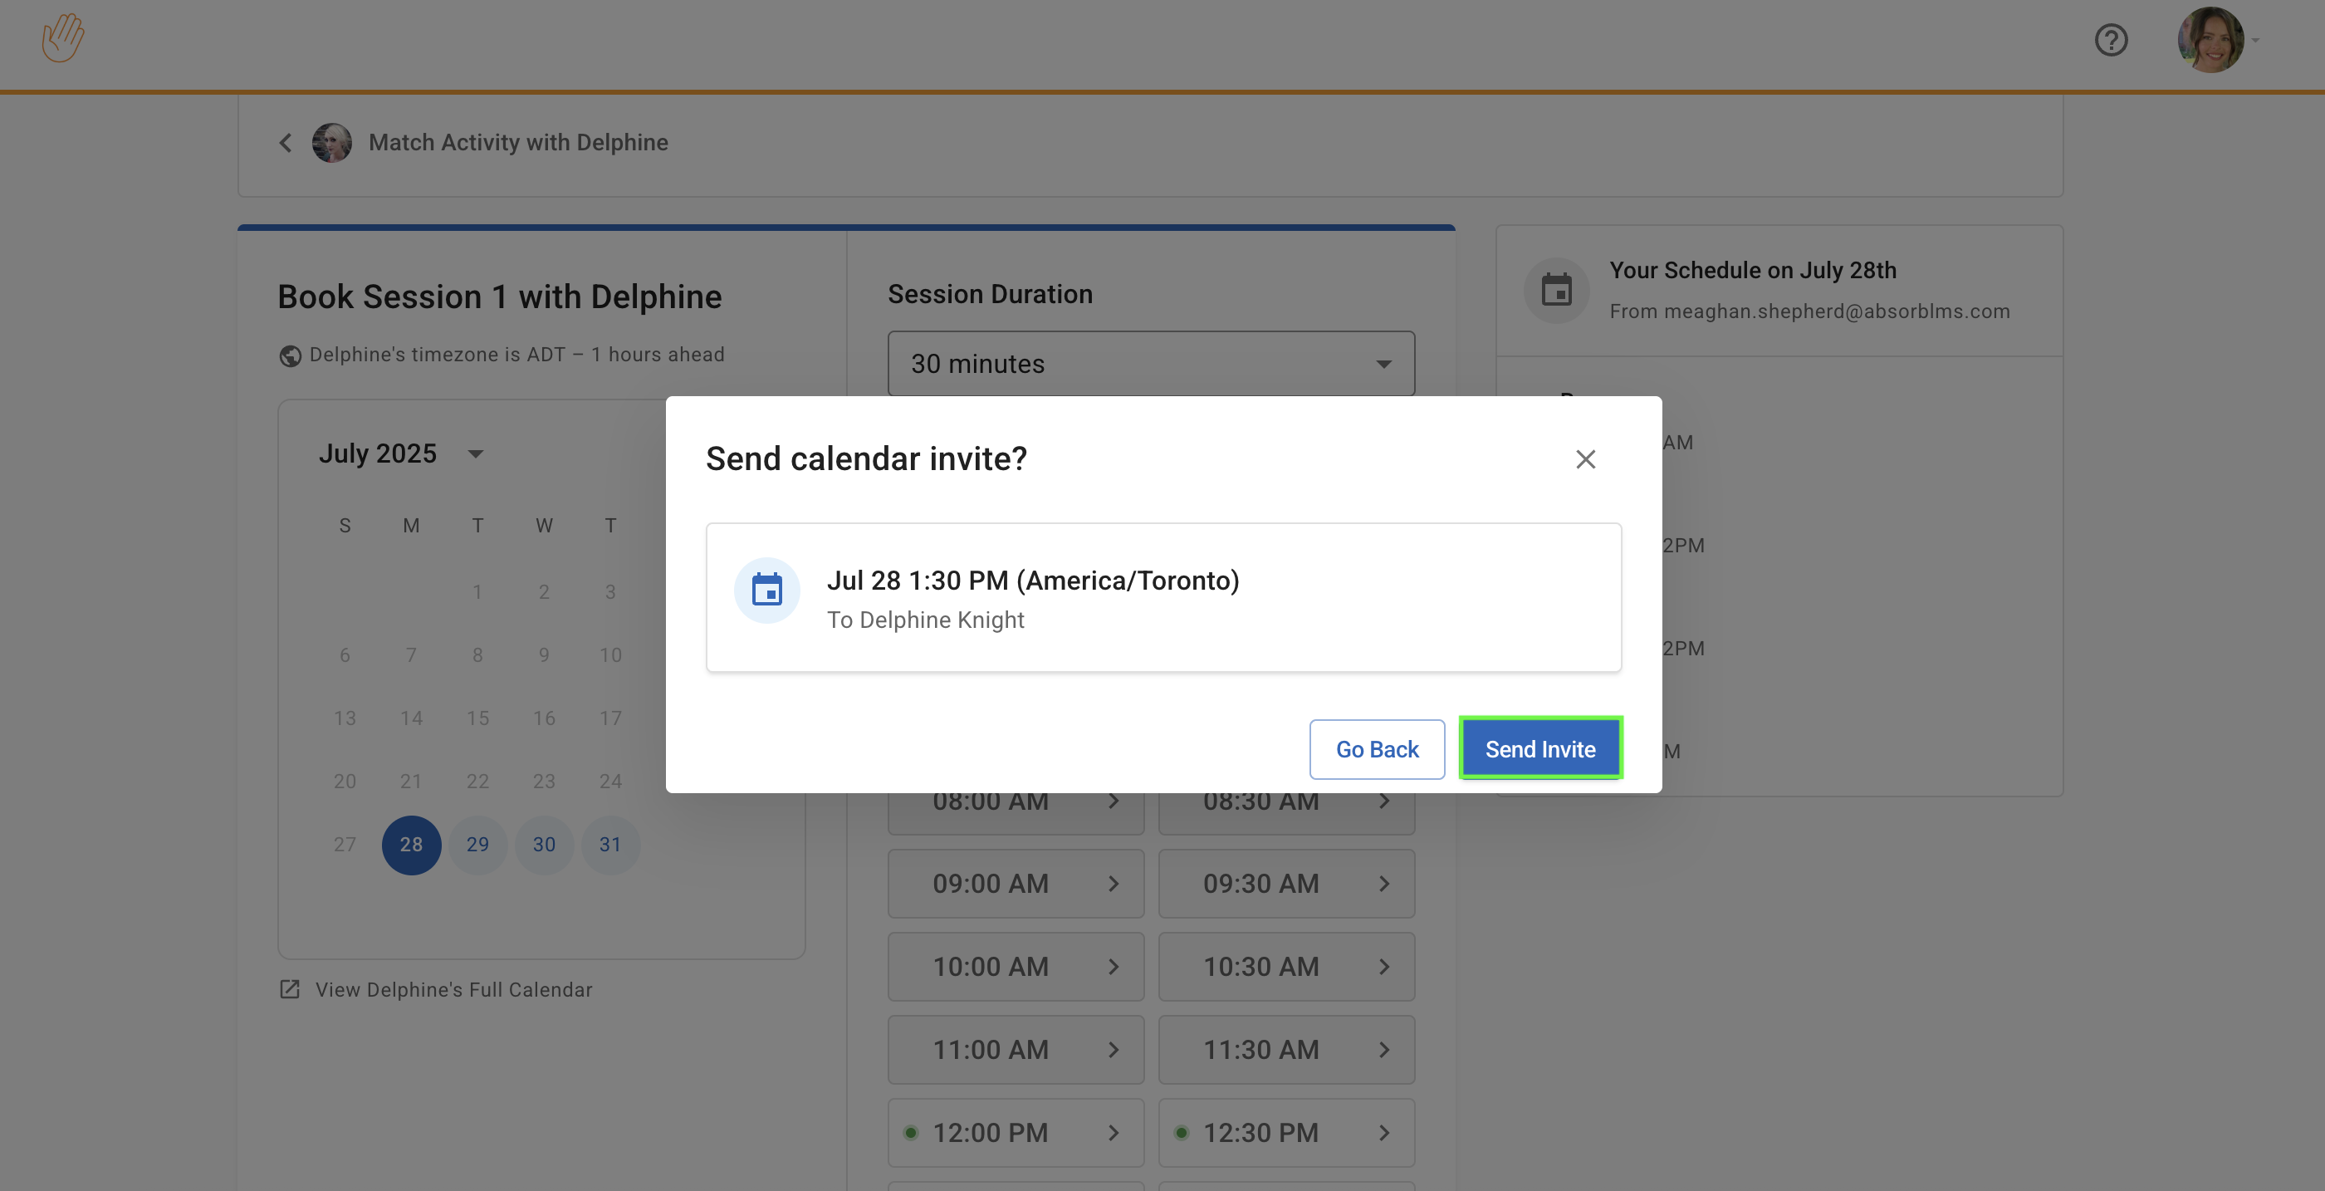Open View Delphine's Full Calendar link

pos(453,990)
